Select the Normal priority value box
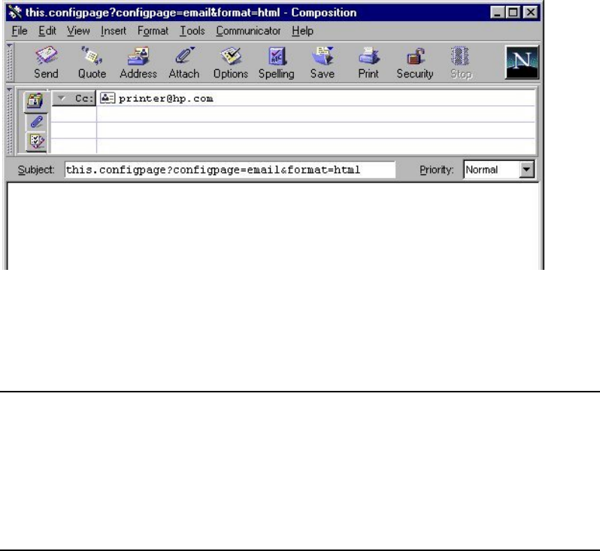This screenshot has width=600, height=551. (x=492, y=169)
